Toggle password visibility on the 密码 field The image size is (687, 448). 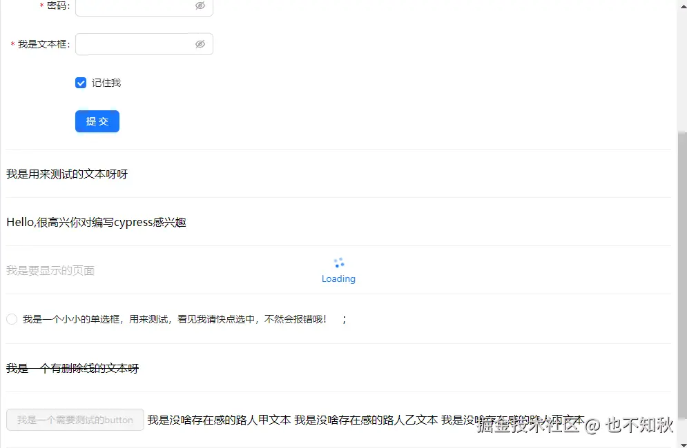(x=200, y=5)
